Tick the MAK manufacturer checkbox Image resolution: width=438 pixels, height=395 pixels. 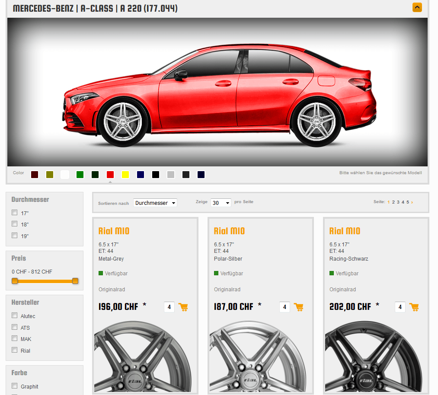pyautogui.click(x=15, y=338)
